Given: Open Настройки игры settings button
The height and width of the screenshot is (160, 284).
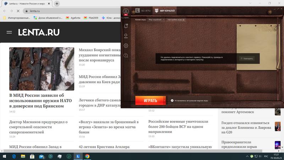Looking at the screenshot, I should click(176, 20).
